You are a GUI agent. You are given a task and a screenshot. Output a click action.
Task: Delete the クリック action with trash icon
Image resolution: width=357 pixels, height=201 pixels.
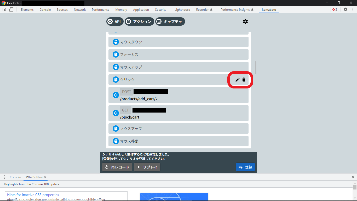[244, 80]
